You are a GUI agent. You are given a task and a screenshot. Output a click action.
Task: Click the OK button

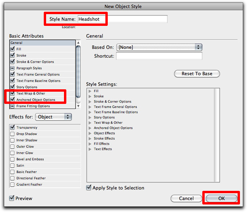221,198
